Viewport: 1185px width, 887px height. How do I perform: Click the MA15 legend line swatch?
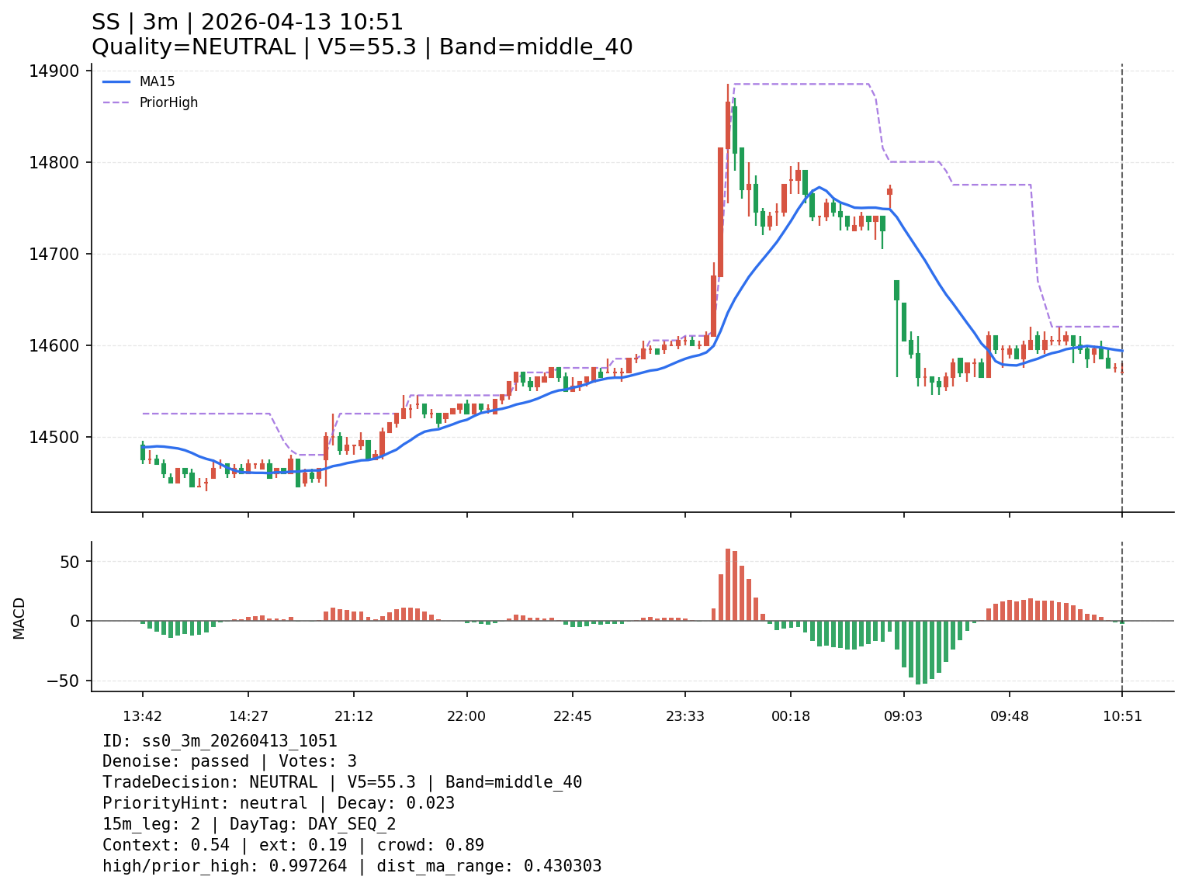(x=116, y=81)
